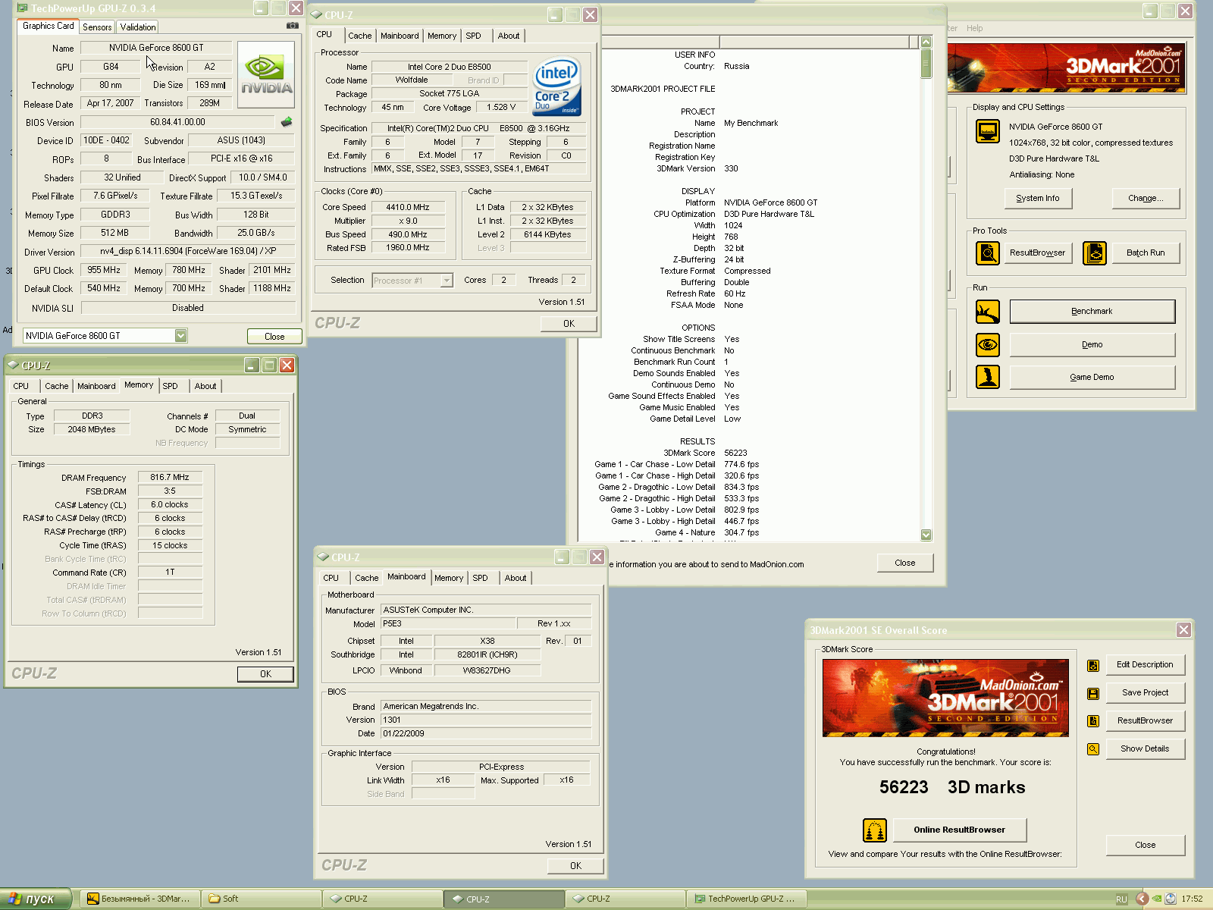
Task: Click Close button in GPU-Z
Action: 274,336
